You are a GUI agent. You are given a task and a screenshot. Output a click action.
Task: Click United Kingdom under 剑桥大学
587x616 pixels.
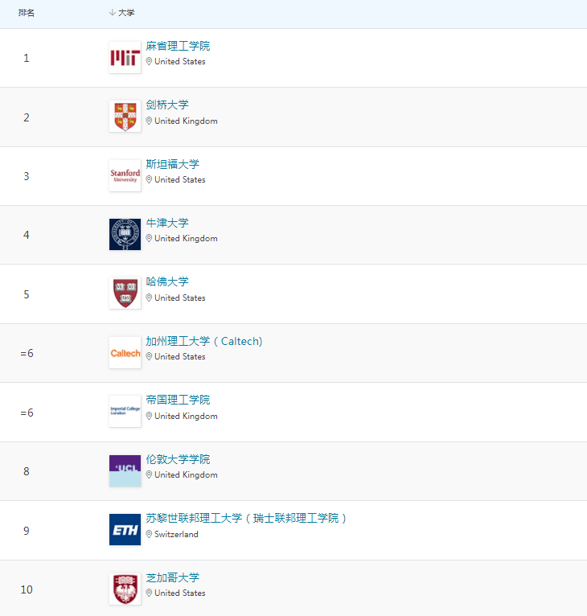186,121
